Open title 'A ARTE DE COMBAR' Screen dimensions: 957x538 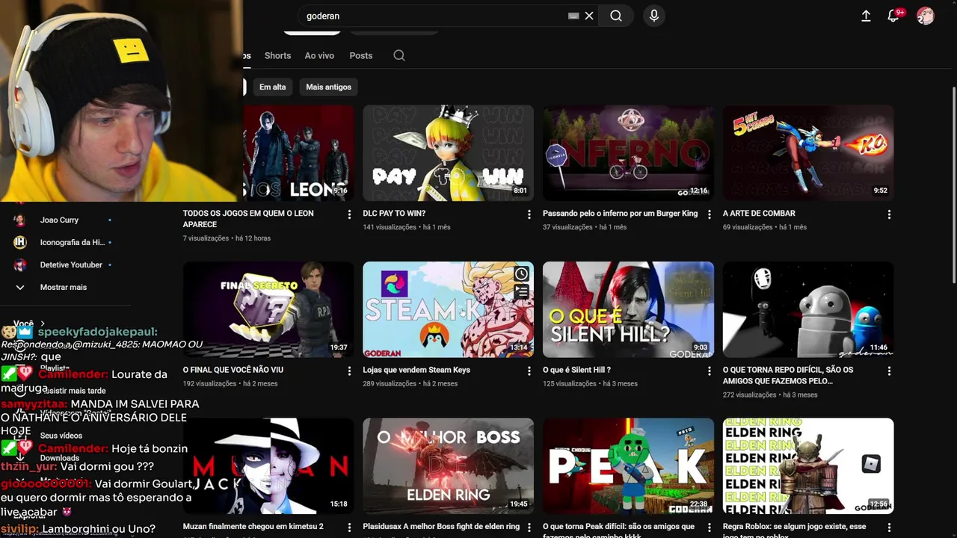click(758, 213)
